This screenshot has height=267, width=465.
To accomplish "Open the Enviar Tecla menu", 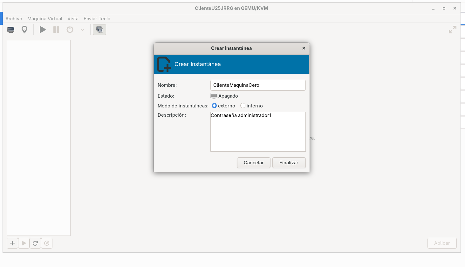I will pyautogui.click(x=97, y=19).
